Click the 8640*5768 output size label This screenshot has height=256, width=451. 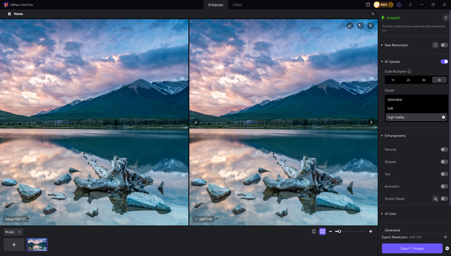(204, 219)
